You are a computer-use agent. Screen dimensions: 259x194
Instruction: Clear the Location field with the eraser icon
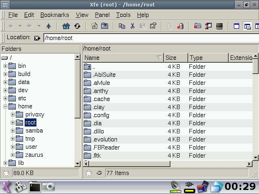click(x=37, y=38)
